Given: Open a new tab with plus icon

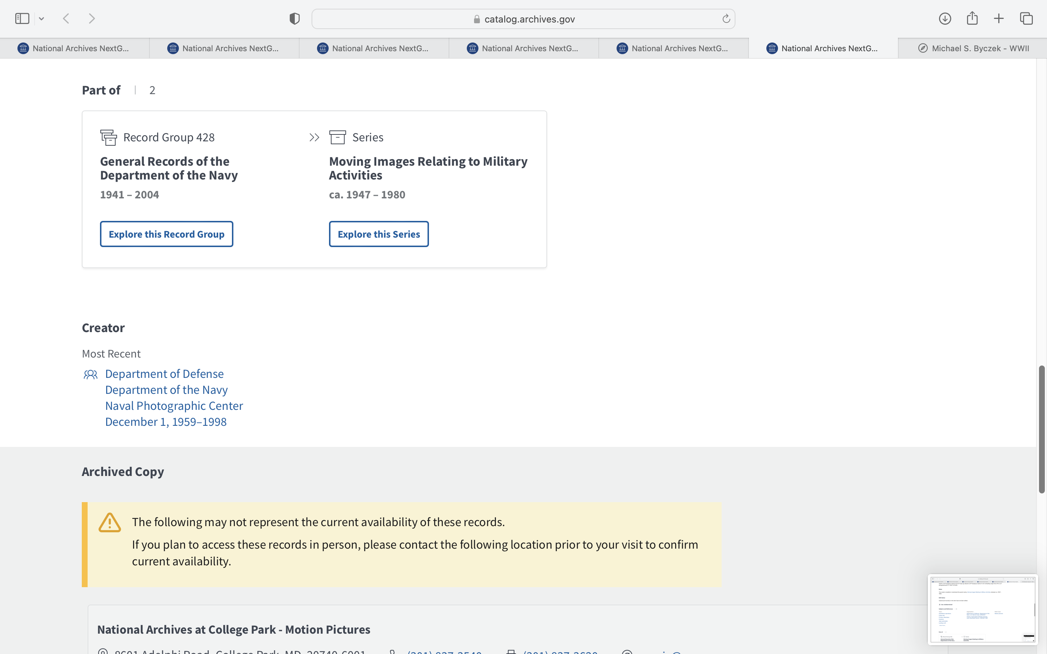Looking at the screenshot, I should [x=999, y=19].
